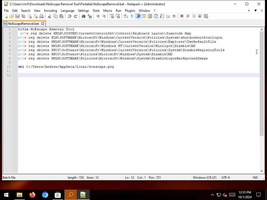Save the current file with Save icon

(x=17, y=16)
